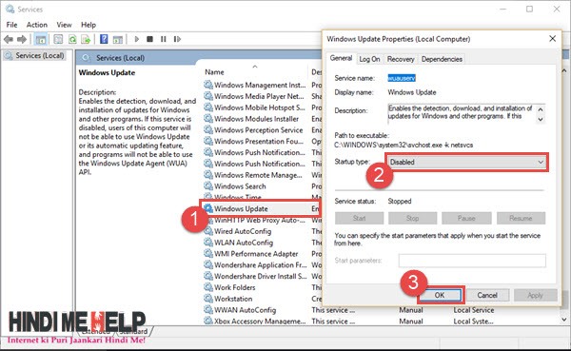Image resolution: width=571 pixels, height=351 pixels.
Task: Click the Back arrow in Services toolbar
Action: tap(9, 39)
